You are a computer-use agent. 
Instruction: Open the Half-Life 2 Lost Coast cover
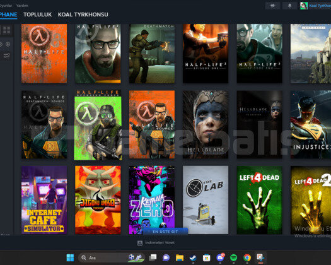pyautogui.click(x=311, y=54)
